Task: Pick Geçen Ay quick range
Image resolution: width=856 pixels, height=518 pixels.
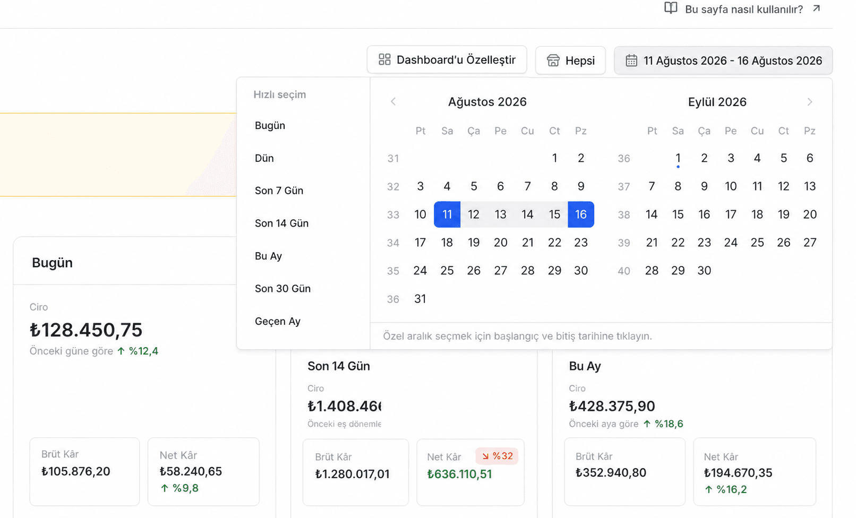Action: point(278,321)
